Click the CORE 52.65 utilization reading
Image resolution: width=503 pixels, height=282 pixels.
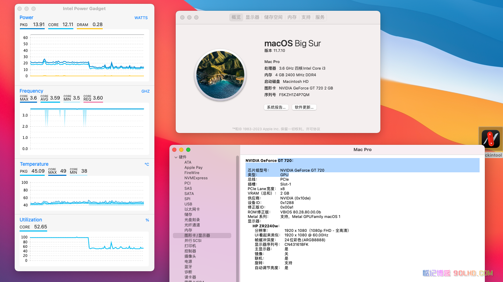(x=34, y=227)
